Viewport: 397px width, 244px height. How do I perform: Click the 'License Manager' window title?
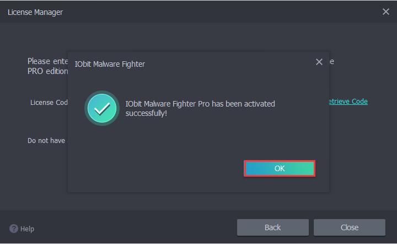(x=35, y=12)
